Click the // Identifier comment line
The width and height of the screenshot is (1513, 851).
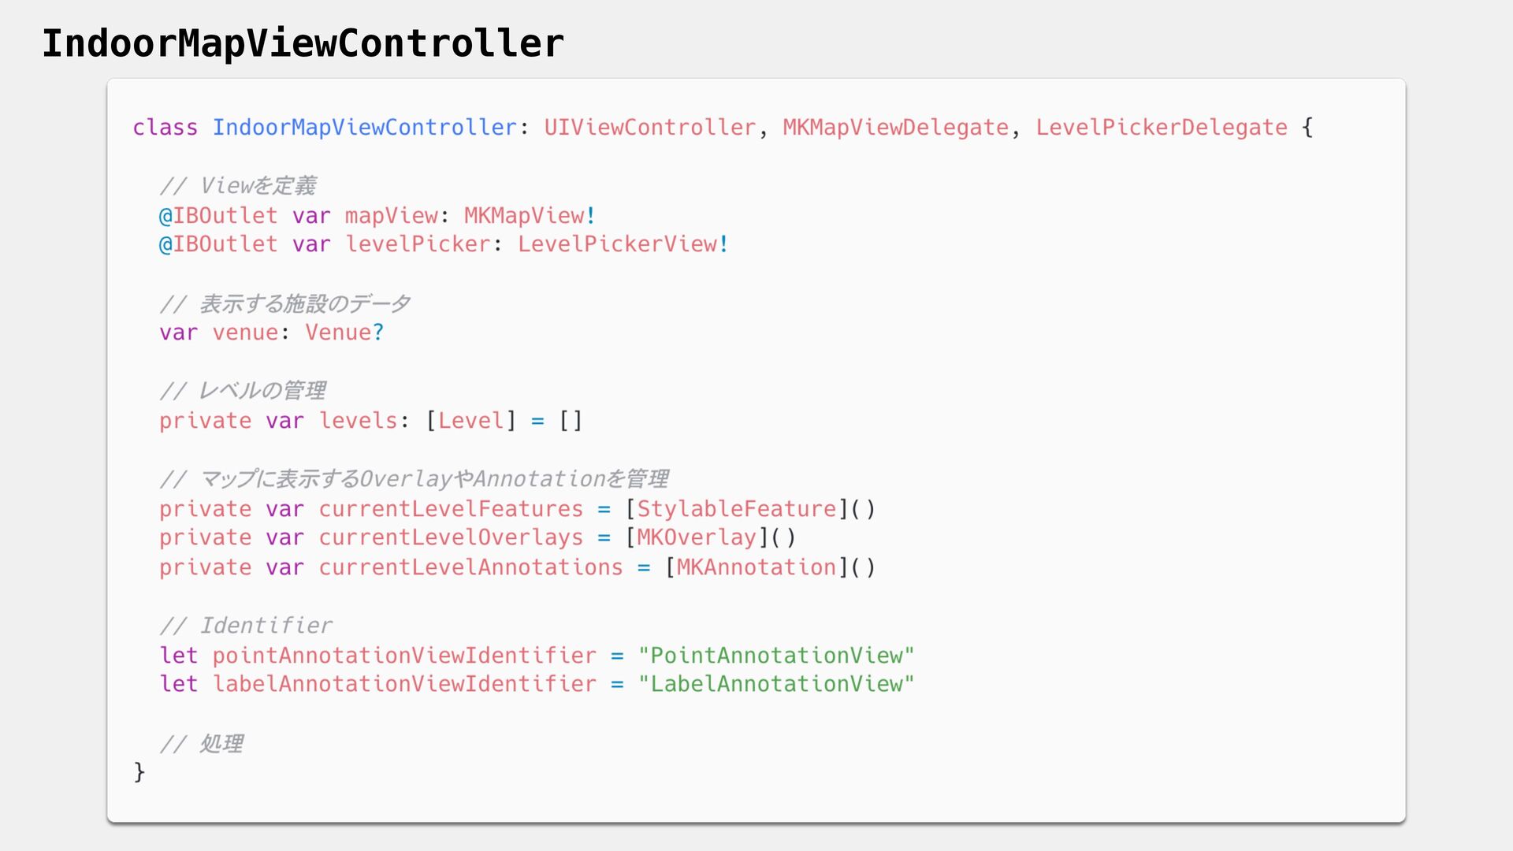[x=246, y=625]
